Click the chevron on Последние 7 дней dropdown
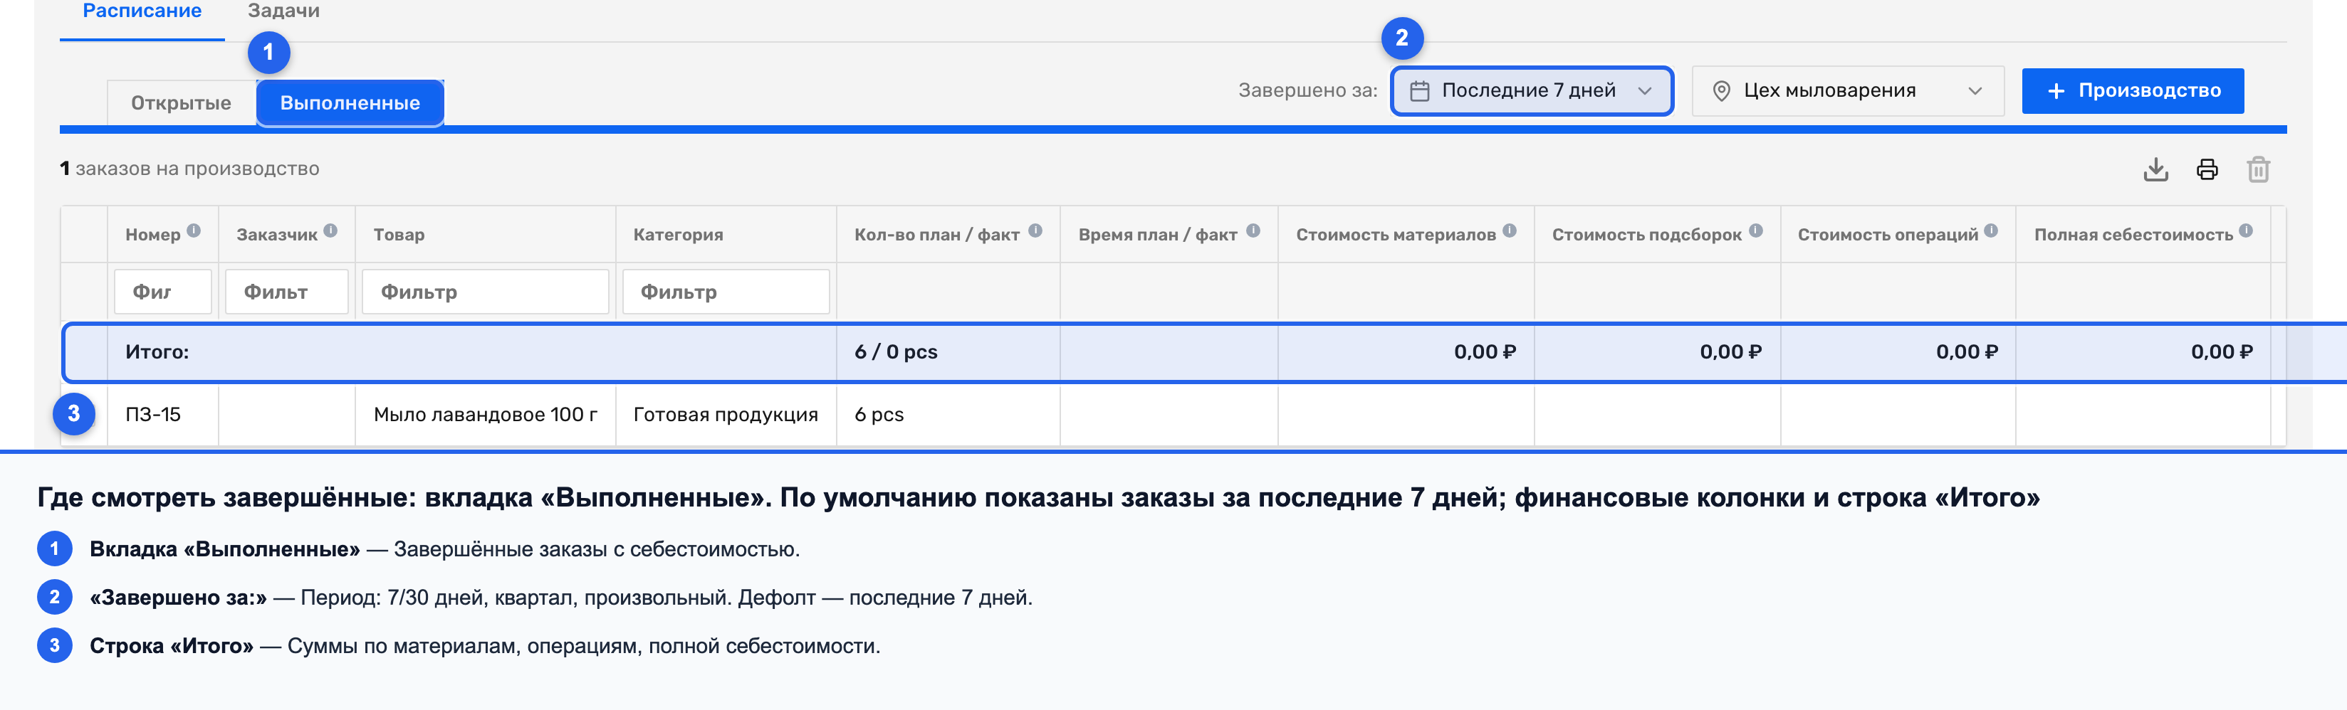This screenshot has width=2347, height=710. (1645, 91)
